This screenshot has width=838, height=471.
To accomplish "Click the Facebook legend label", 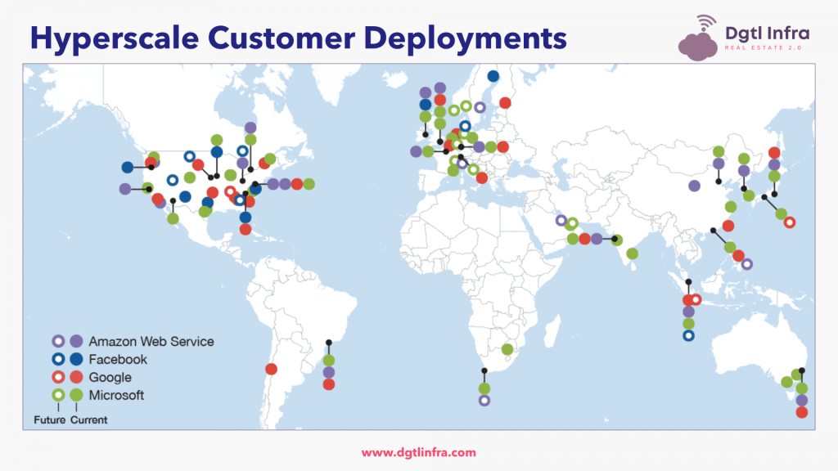I will [118, 359].
